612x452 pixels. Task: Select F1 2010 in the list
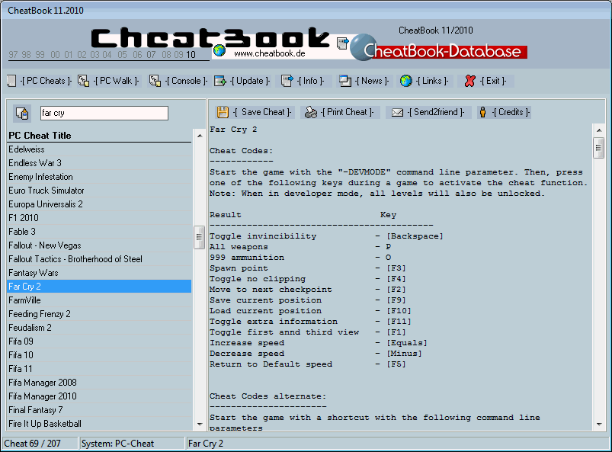(100, 218)
